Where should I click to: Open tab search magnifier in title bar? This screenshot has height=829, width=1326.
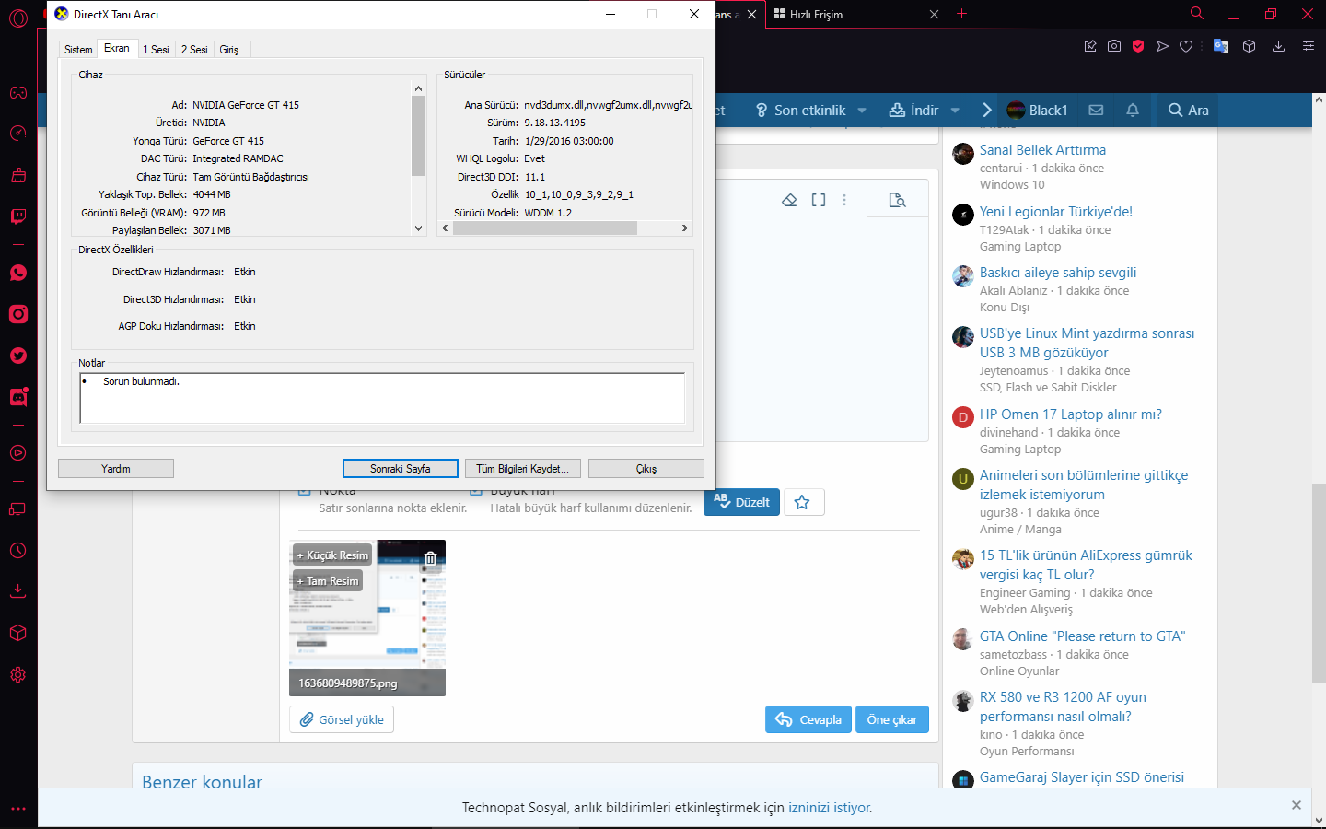[x=1197, y=14]
